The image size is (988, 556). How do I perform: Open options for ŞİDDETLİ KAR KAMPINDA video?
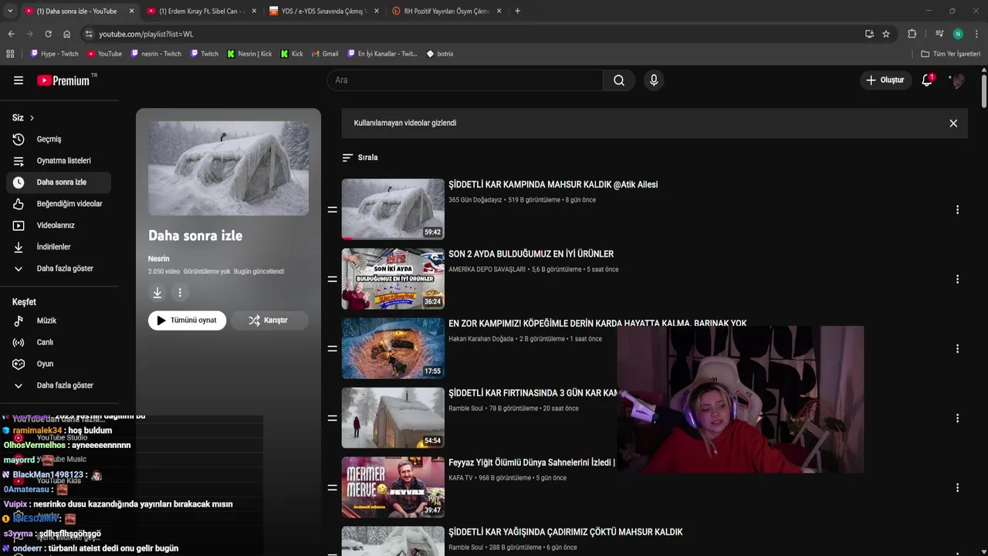(x=957, y=209)
